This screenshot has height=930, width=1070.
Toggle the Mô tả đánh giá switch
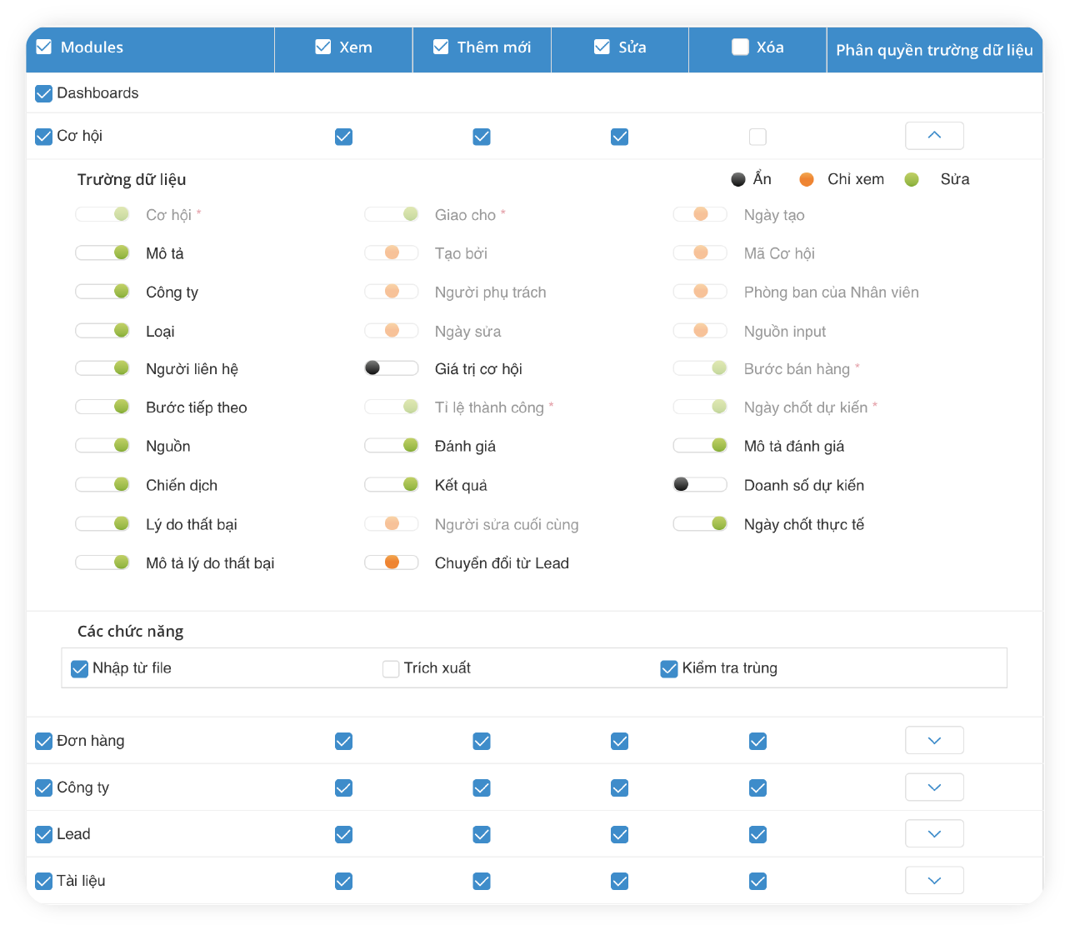(699, 446)
